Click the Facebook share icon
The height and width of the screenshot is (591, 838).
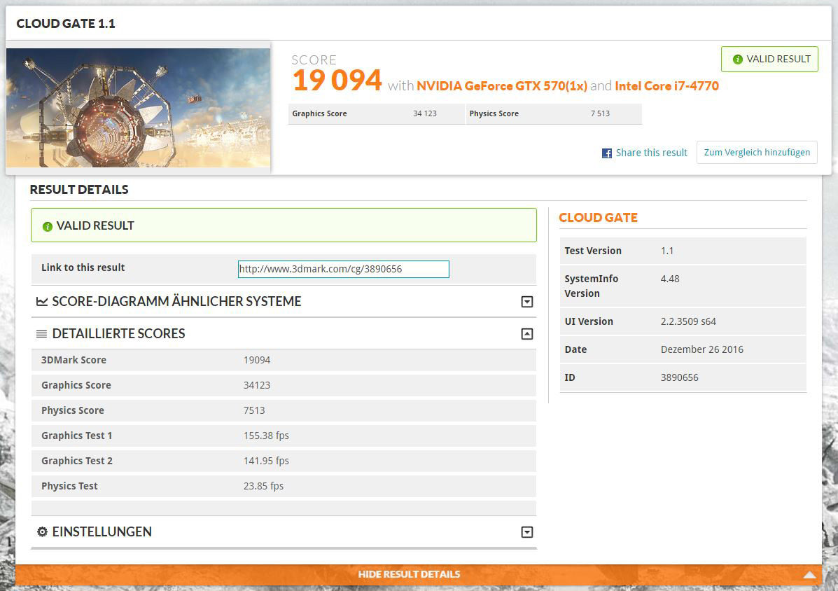pyautogui.click(x=607, y=153)
